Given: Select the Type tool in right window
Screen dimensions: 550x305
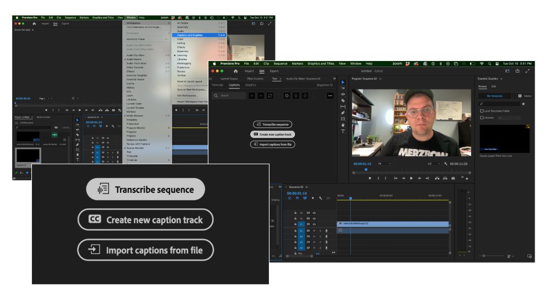Looking at the screenshot, I should [x=343, y=131].
